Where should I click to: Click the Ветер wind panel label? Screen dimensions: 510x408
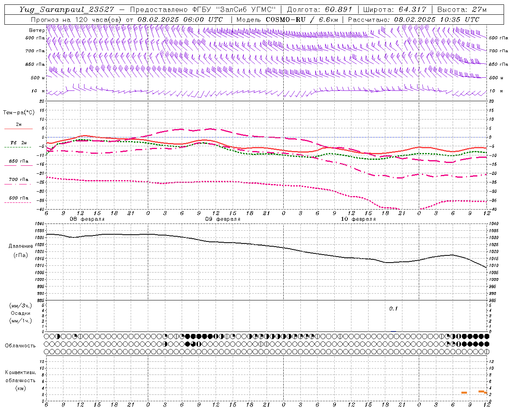pyautogui.click(x=37, y=30)
